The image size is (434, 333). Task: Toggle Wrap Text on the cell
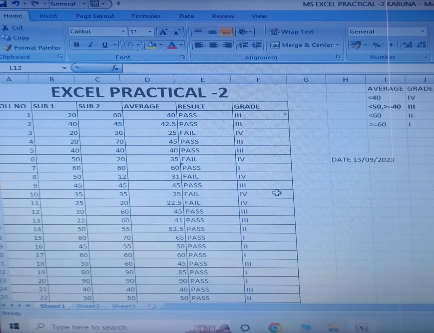pos(292,32)
